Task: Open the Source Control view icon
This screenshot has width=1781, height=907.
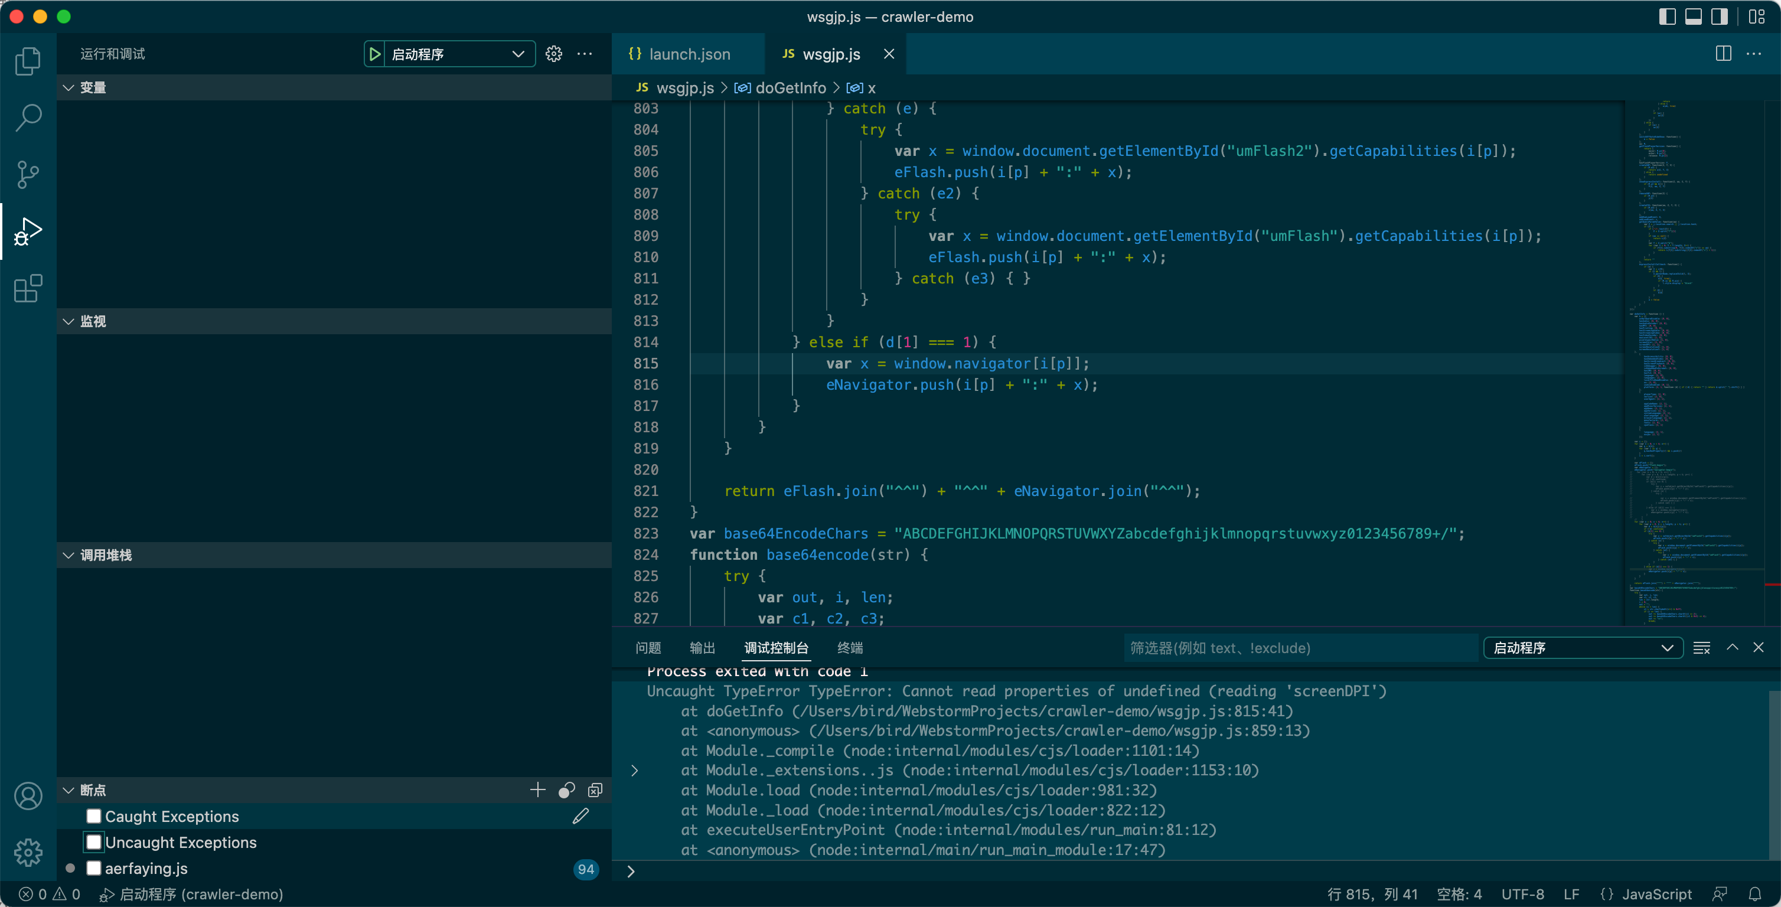Action: pyautogui.click(x=28, y=174)
